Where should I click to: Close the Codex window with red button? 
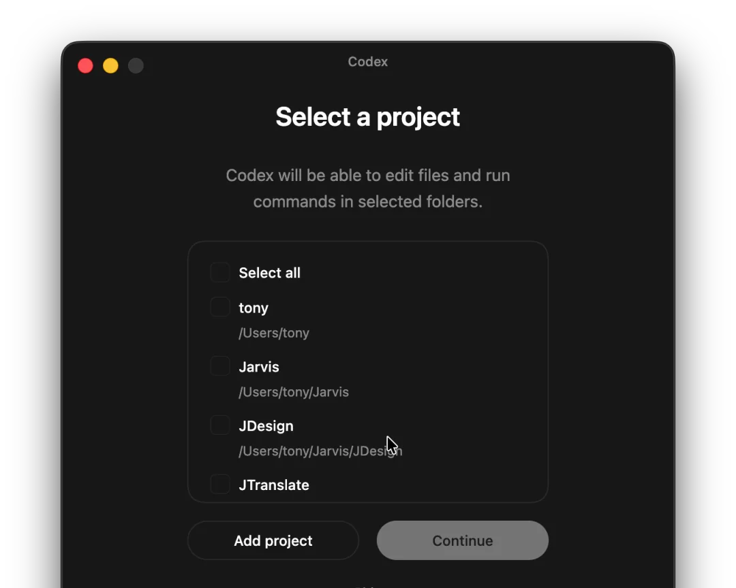(85, 65)
